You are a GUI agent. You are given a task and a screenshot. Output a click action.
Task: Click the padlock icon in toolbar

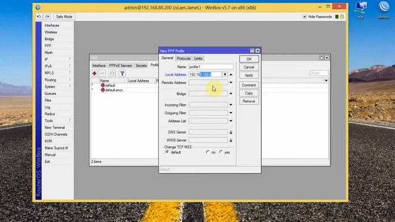[x=342, y=17]
